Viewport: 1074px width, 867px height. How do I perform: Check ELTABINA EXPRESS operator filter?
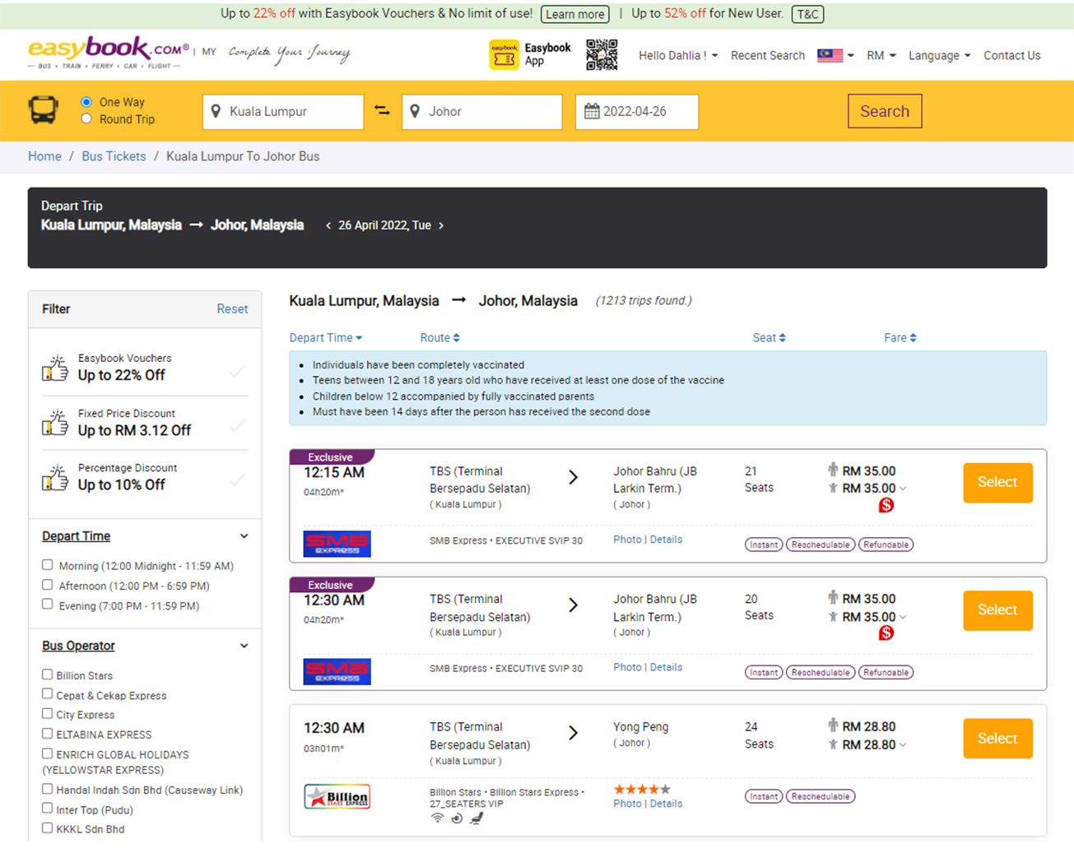(48, 734)
